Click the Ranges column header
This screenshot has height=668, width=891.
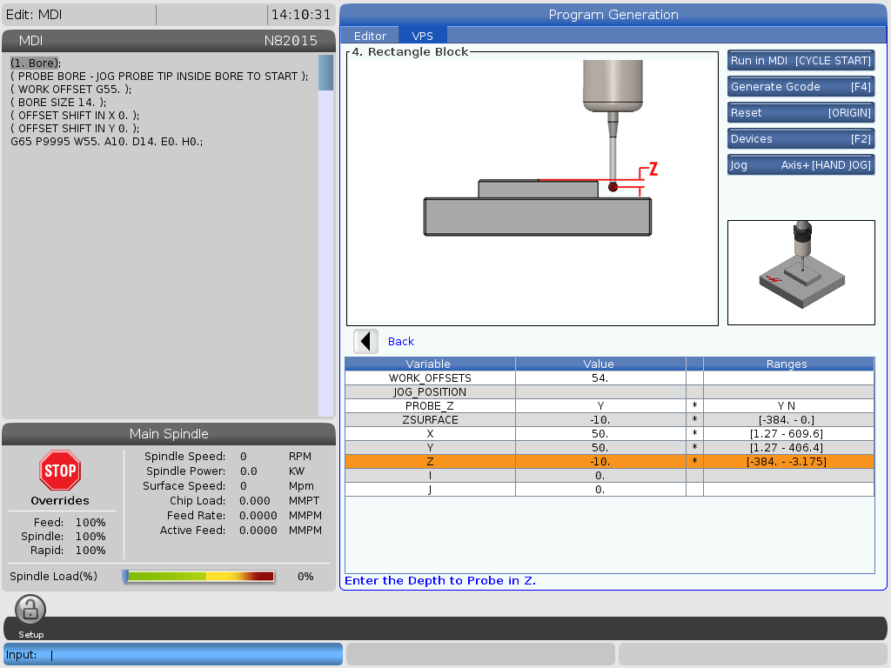coord(788,364)
